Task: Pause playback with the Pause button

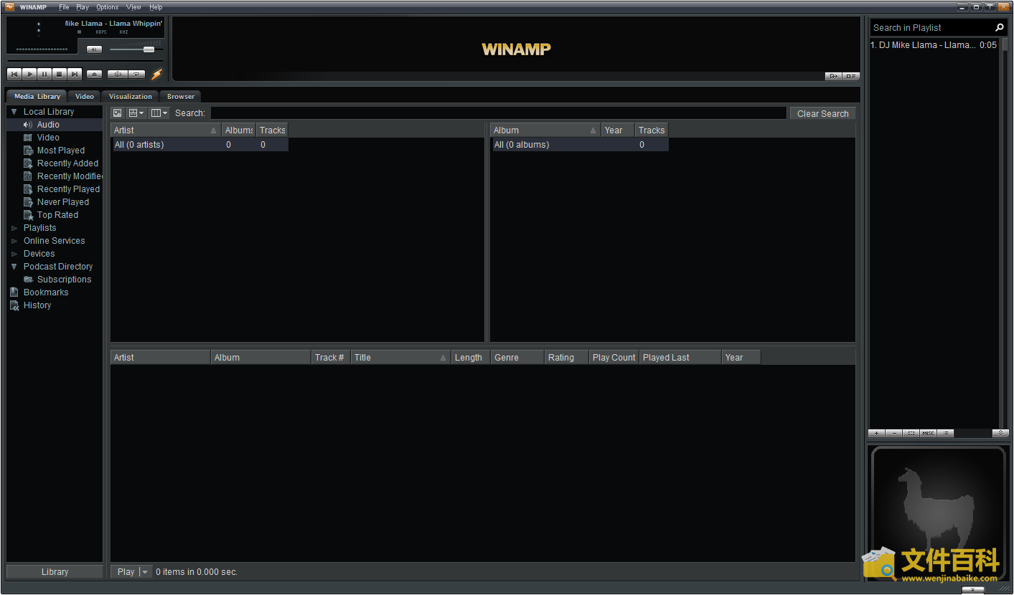Action: [x=44, y=74]
